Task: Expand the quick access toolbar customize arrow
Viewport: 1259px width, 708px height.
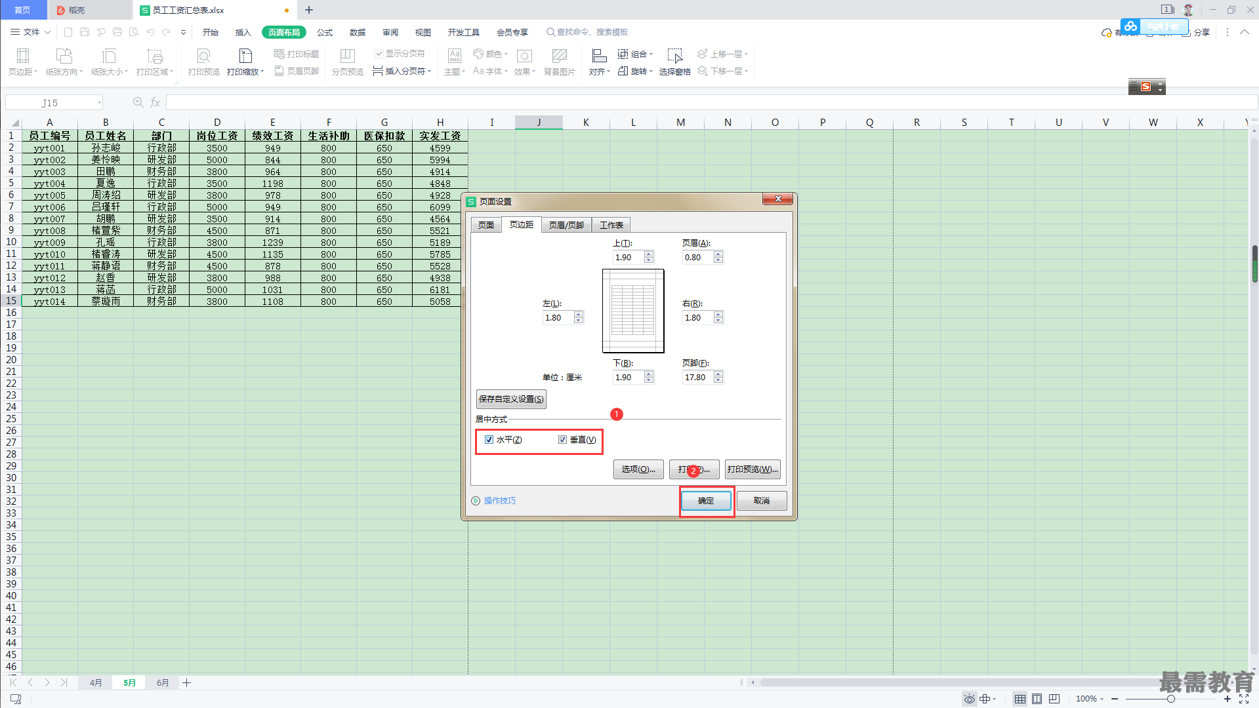Action: point(183,31)
